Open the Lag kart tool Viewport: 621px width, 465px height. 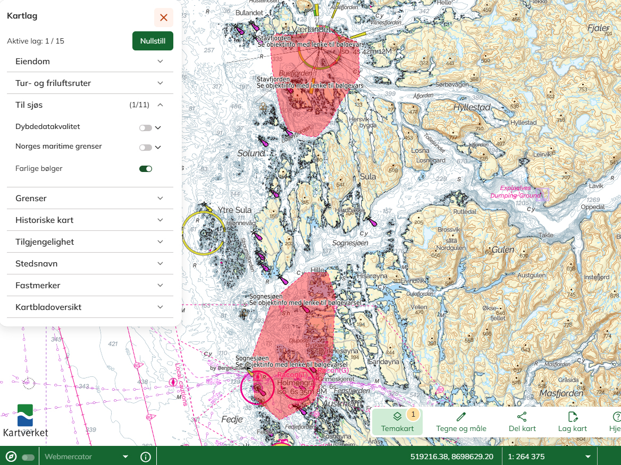(x=572, y=421)
